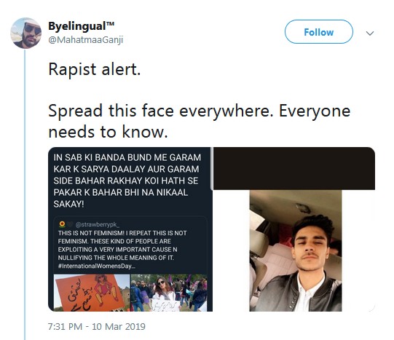Open the orange poster thumbnail
This screenshot has width=394, height=340.
pyautogui.click(x=92, y=293)
